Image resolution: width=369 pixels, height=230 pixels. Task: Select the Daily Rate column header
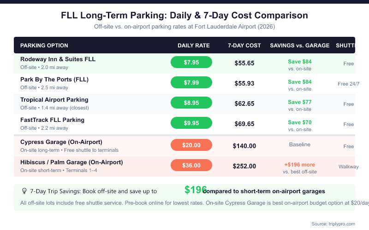click(194, 46)
